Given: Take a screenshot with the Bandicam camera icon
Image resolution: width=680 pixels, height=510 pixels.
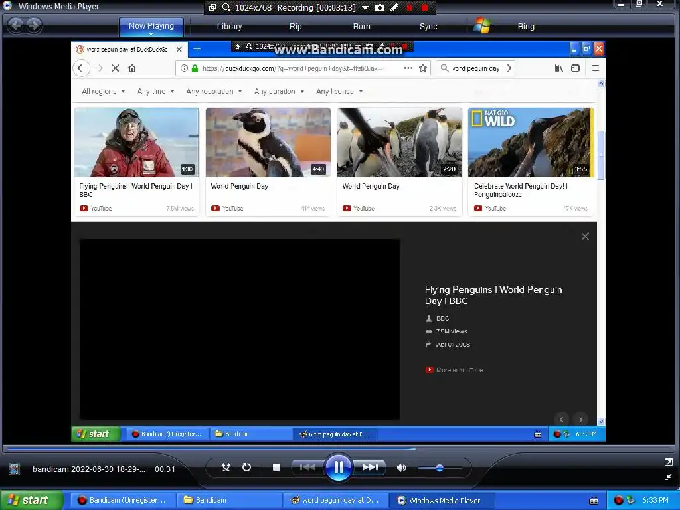Looking at the screenshot, I should 379,7.
